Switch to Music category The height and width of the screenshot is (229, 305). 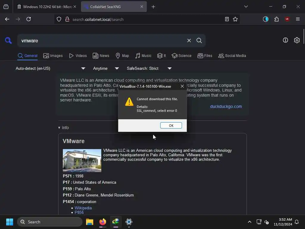(143, 56)
